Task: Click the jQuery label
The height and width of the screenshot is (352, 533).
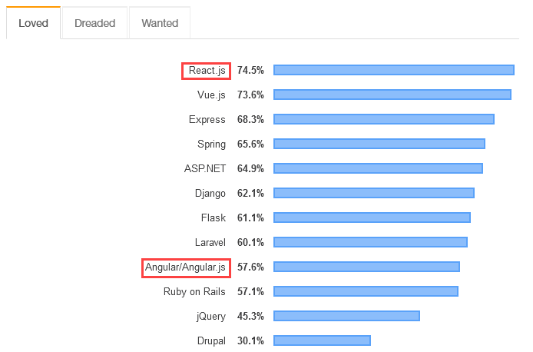Action: click(210, 316)
